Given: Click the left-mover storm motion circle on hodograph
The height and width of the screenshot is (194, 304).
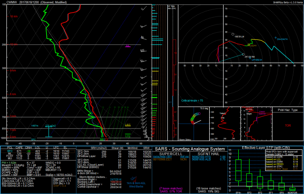Looking at the screenshot, I should (233, 33).
